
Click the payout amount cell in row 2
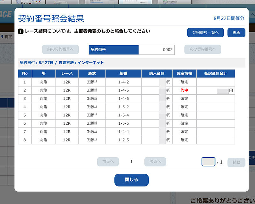tap(215, 91)
